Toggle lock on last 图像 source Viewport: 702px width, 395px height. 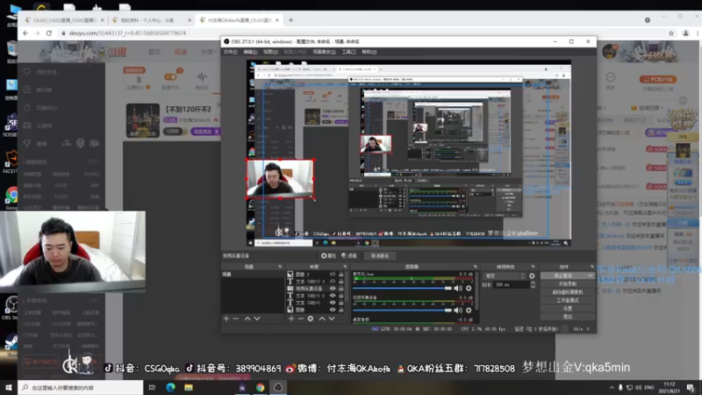[341, 310]
